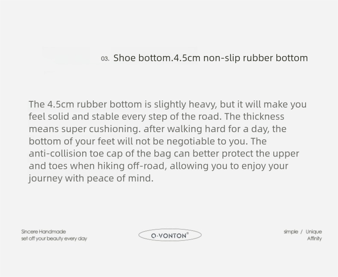This screenshot has width=338, height=277.
Task: Select the "03." section number
Action: [x=105, y=59]
